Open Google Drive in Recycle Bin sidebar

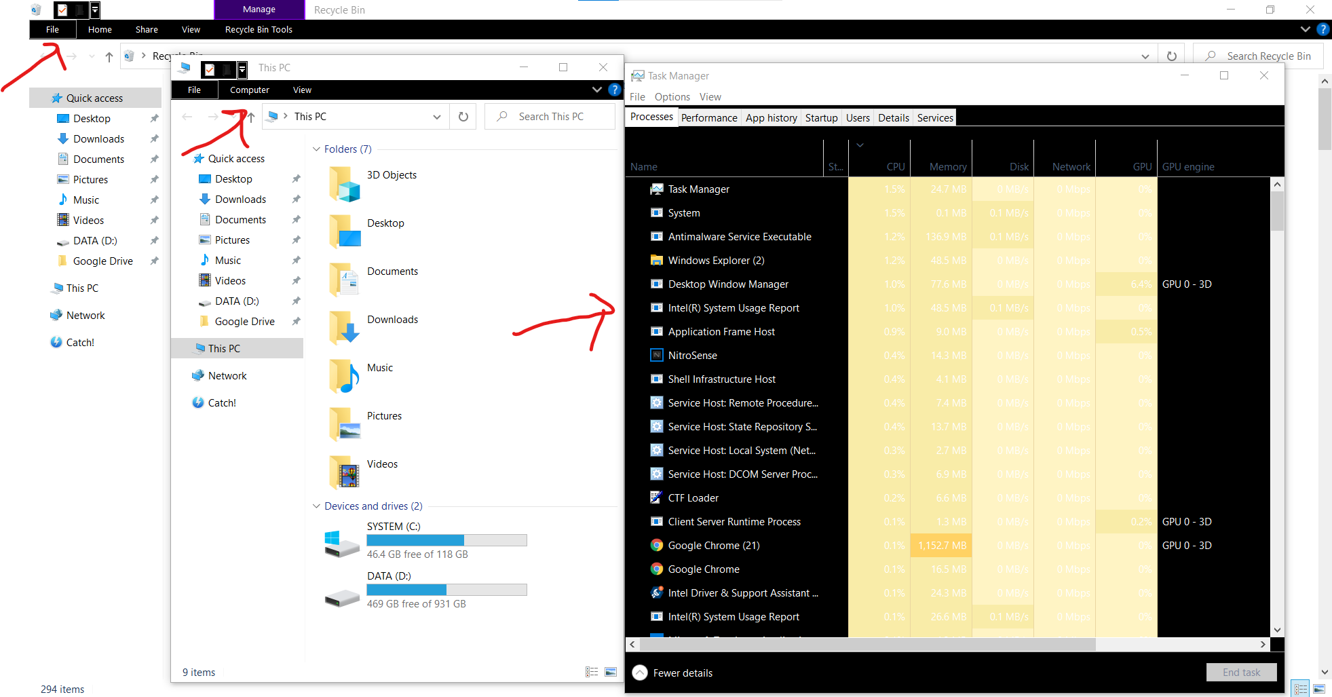click(x=102, y=261)
